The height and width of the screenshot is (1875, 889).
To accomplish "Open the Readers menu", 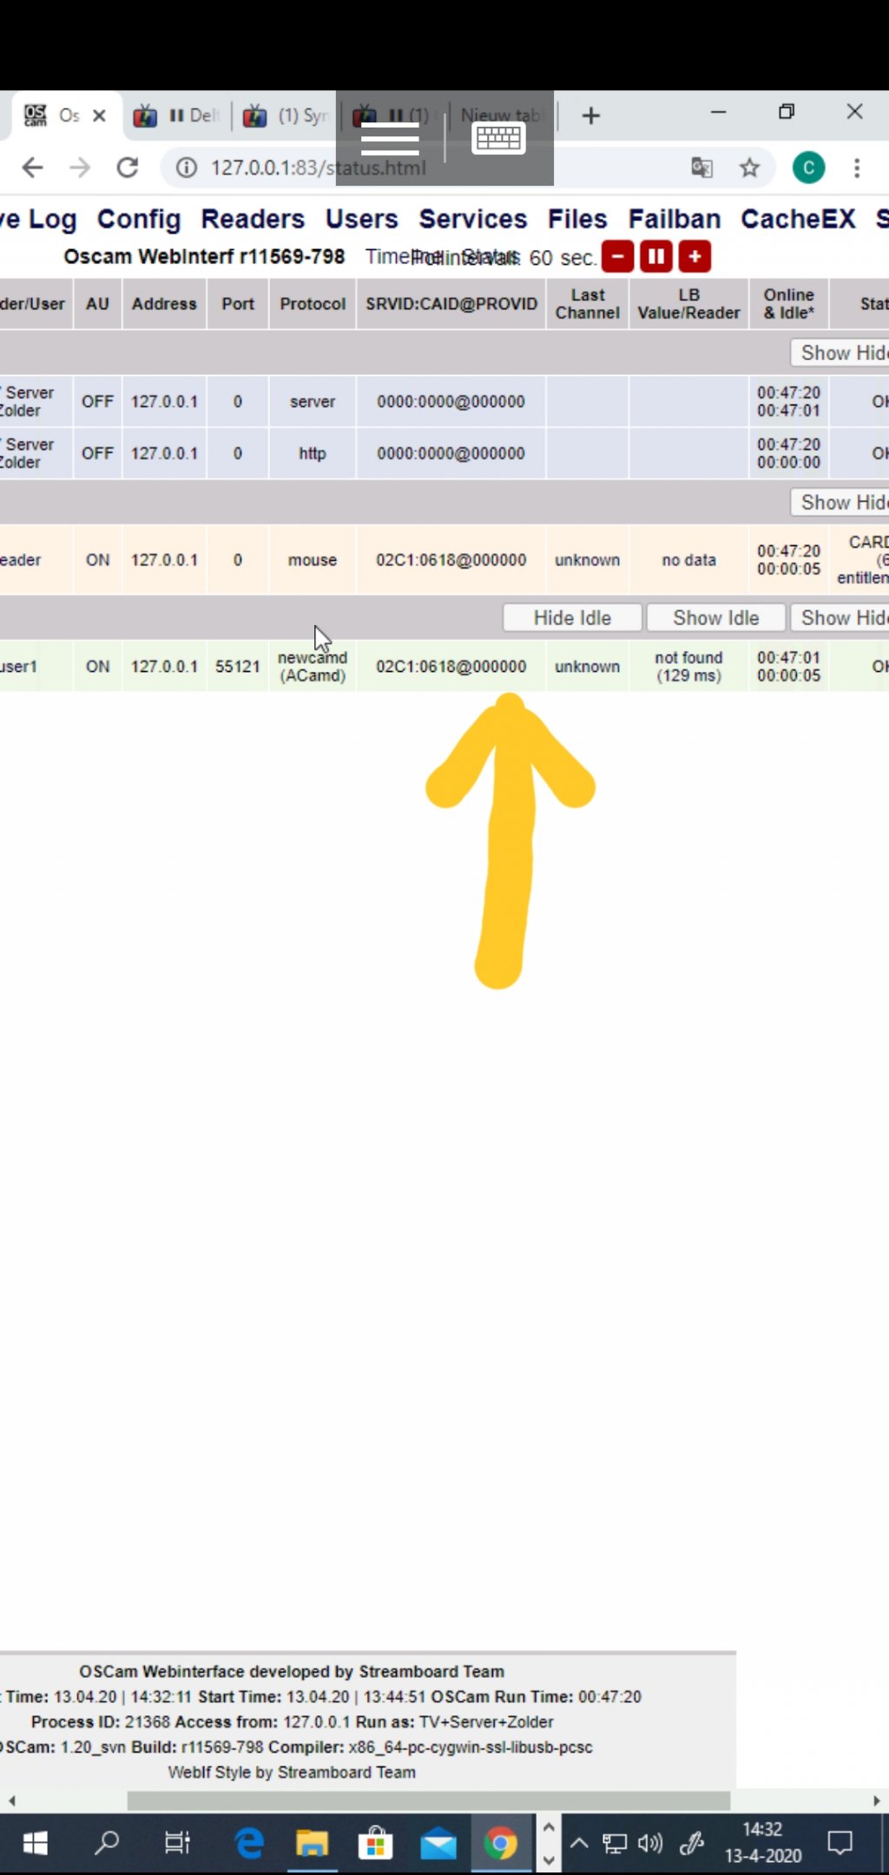I will point(253,219).
